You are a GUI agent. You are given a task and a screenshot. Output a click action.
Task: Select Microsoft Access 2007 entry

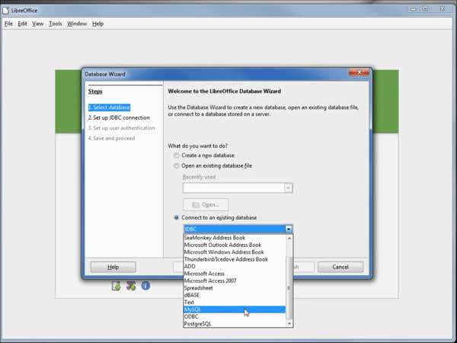click(x=235, y=280)
